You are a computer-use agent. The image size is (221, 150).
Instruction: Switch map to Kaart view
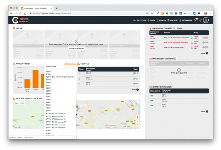pyautogui.click(x=16, y=103)
